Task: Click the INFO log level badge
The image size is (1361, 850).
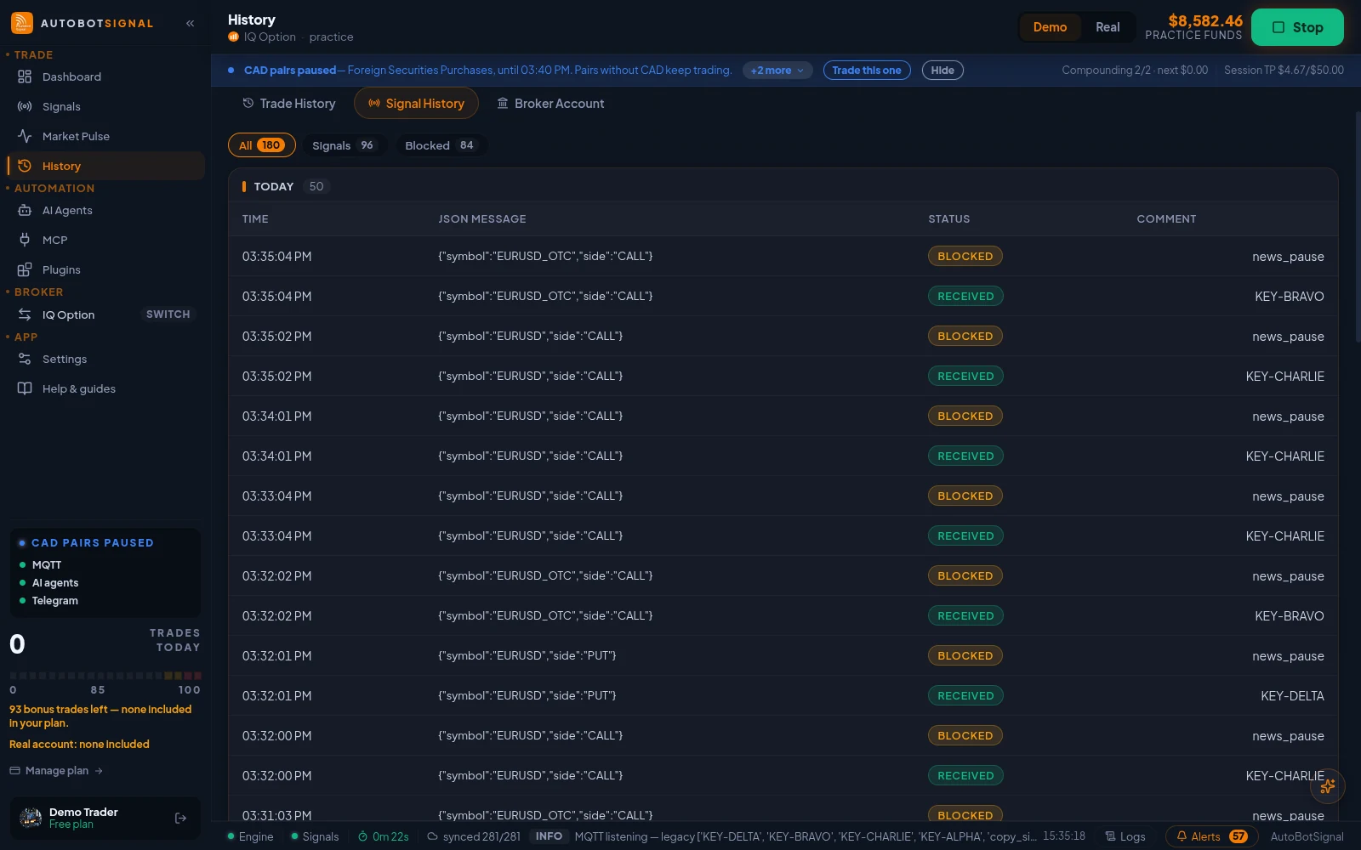Action: (549, 836)
